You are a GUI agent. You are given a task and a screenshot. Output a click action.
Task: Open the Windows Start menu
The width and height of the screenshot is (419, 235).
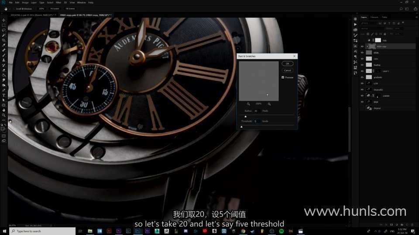(4, 231)
